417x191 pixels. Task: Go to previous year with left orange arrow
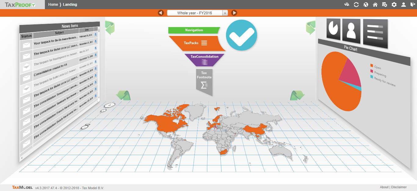click(x=161, y=13)
